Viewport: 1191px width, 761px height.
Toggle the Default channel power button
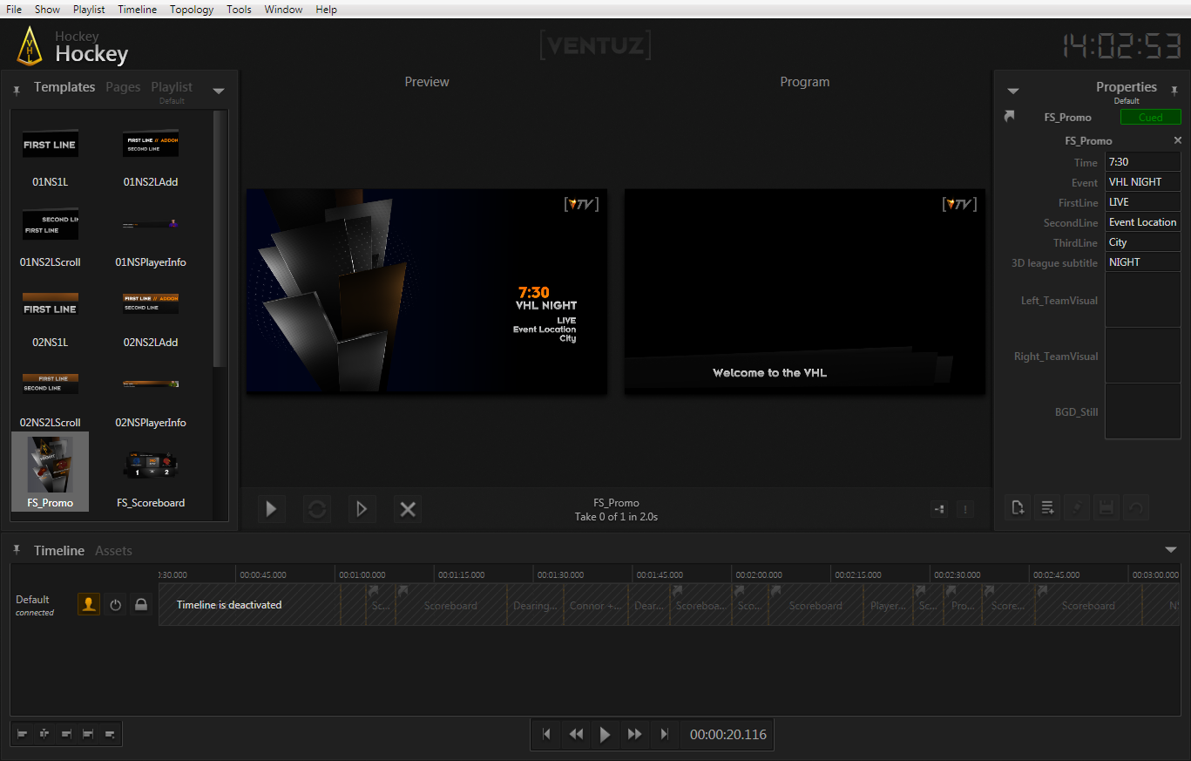point(115,604)
